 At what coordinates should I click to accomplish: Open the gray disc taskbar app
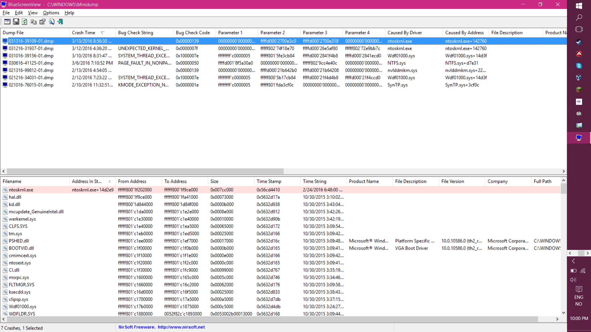[579, 113]
